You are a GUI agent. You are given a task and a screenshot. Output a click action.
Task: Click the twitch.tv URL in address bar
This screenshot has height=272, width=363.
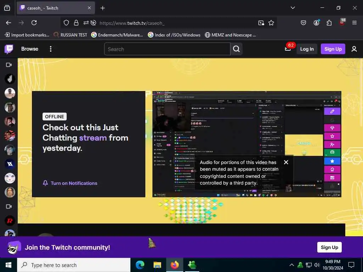tap(132, 23)
